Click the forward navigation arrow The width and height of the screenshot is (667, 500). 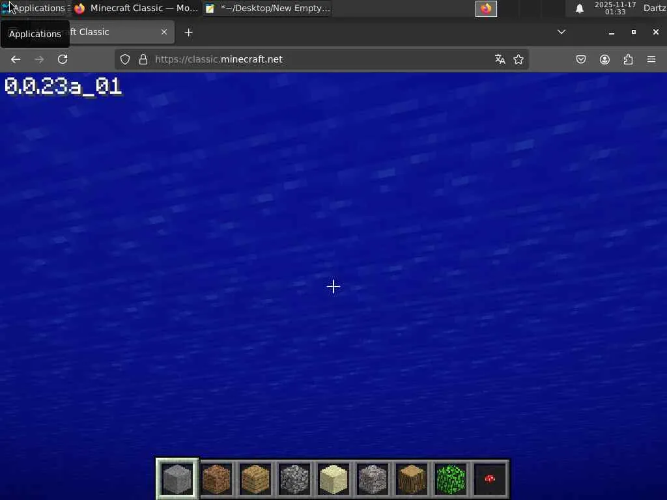(39, 59)
